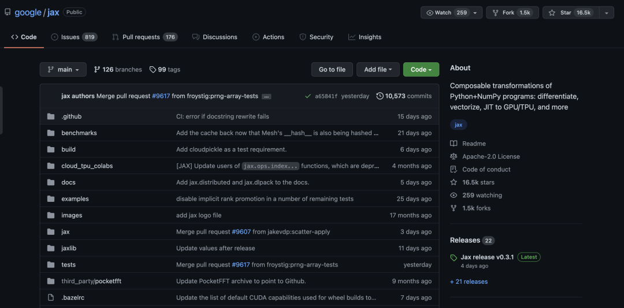The height and width of the screenshot is (308, 624).
Task: Click the images folder icon
Action: pos(50,215)
